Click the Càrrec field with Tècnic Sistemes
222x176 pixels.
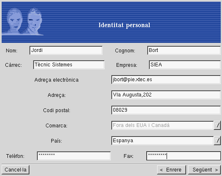[69, 65]
